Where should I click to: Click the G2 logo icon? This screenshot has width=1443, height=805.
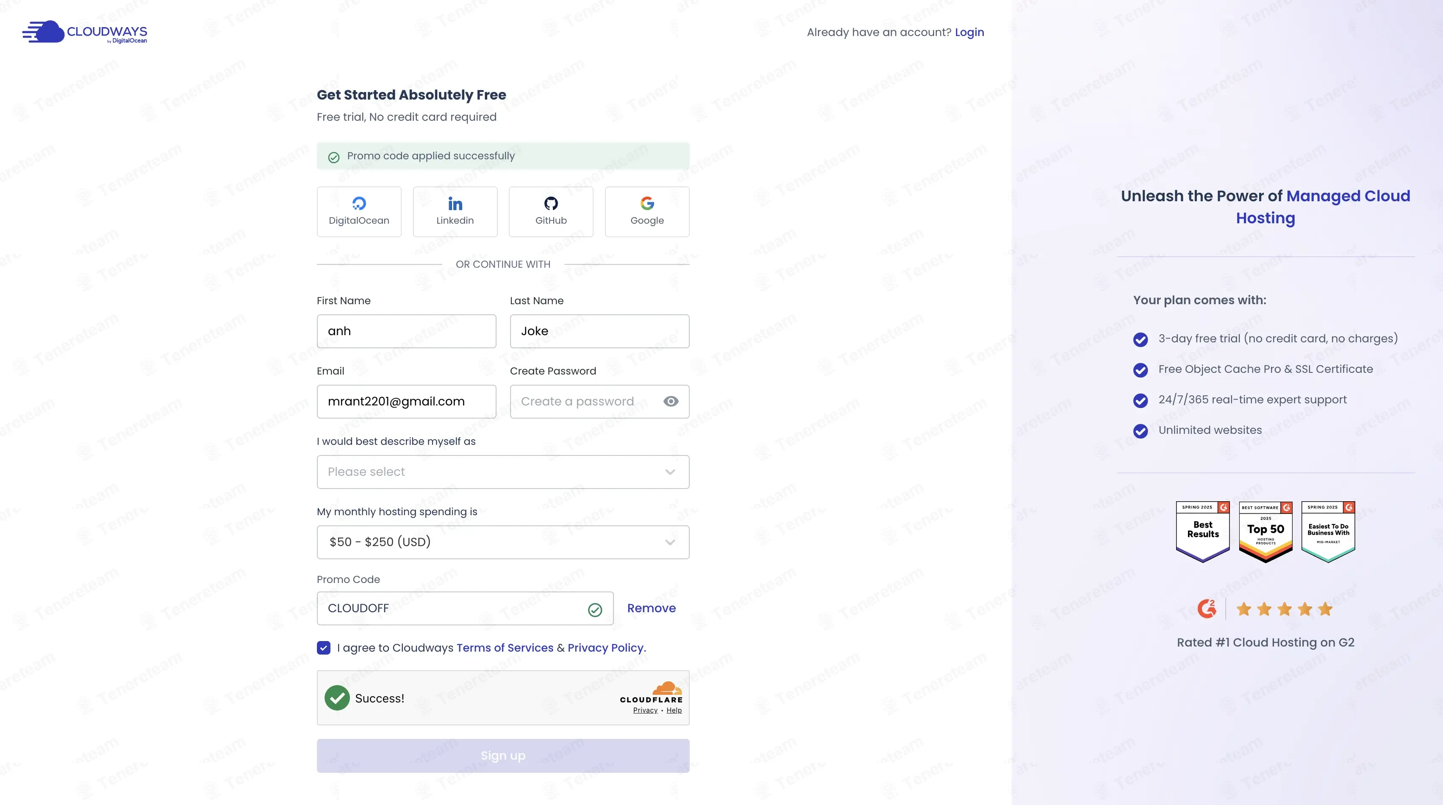click(x=1207, y=609)
